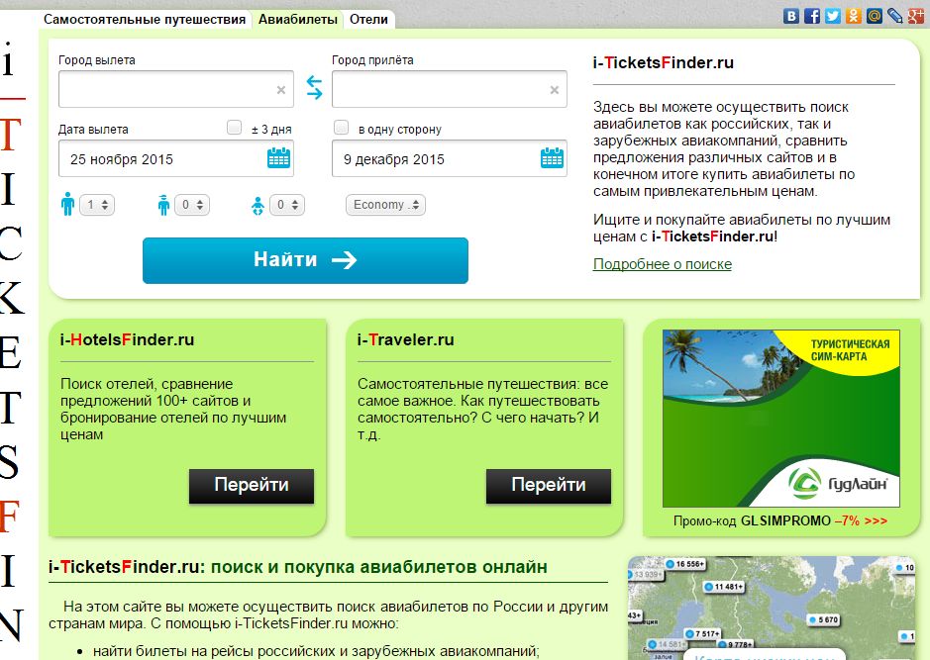Share the page on Twitter
The width and height of the screenshot is (930, 660).
(x=833, y=16)
